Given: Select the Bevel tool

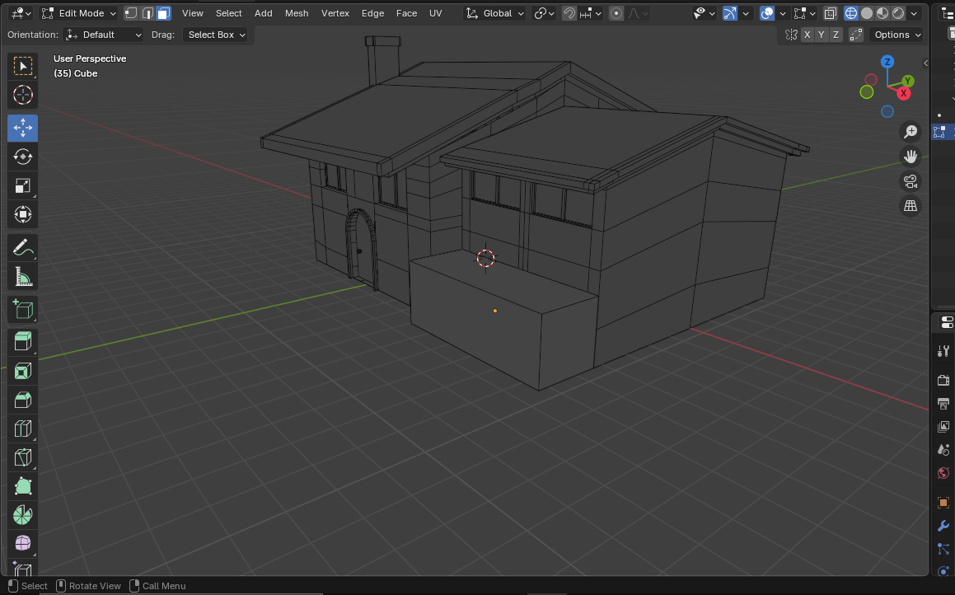Looking at the screenshot, I should point(22,400).
